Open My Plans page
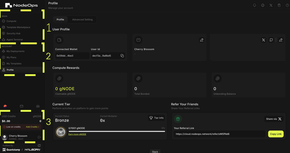This screenshot has height=153, width=290. [x=11, y=57]
